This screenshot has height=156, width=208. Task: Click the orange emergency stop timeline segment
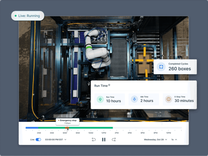67,128
